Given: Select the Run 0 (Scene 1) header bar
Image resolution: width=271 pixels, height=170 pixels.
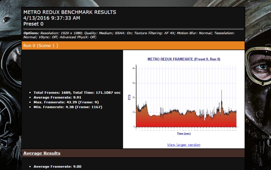Looking at the screenshot, I should click(x=133, y=46).
